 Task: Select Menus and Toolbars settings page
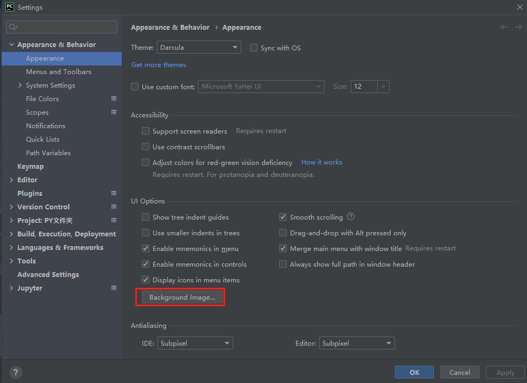tap(58, 71)
